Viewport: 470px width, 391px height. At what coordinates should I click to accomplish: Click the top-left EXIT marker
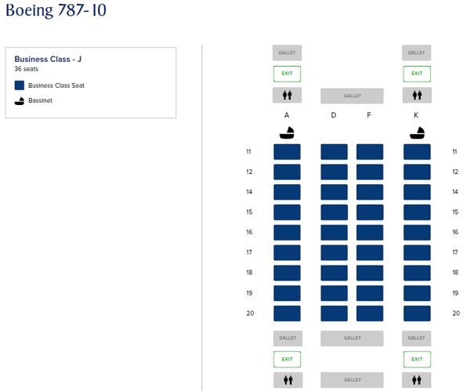pyautogui.click(x=287, y=74)
